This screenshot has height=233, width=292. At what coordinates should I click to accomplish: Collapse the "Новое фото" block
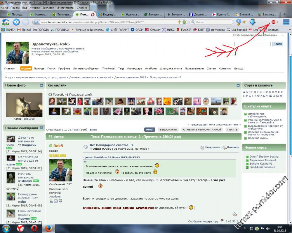coord(41,85)
